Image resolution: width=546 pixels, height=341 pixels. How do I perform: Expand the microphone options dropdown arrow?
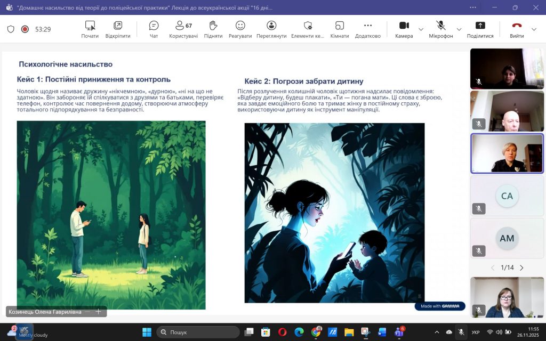click(x=459, y=29)
